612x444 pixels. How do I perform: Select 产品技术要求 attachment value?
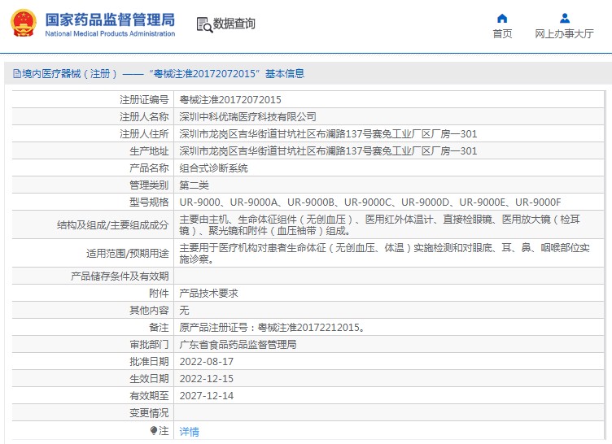[208, 293]
